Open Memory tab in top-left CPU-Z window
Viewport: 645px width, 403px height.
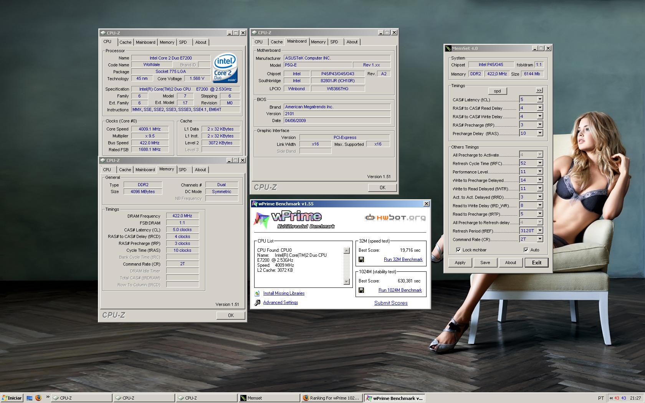pos(167,42)
